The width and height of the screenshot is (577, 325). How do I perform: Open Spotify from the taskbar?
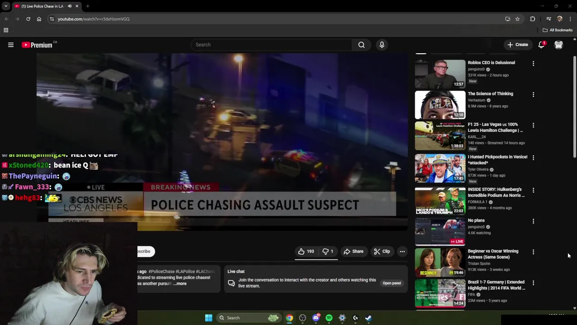329,318
